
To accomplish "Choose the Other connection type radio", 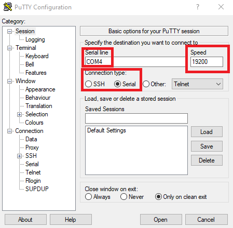I will point(146,84).
